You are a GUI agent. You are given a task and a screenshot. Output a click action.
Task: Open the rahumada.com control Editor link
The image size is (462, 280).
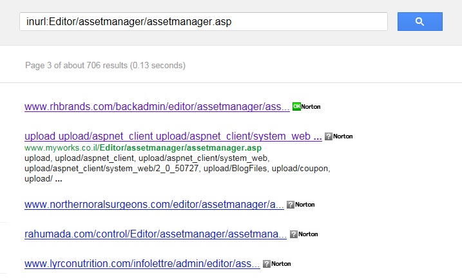tap(155, 234)
